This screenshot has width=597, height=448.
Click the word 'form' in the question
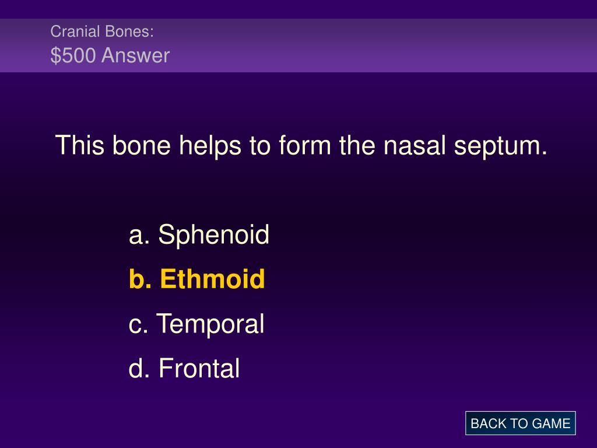304,145
